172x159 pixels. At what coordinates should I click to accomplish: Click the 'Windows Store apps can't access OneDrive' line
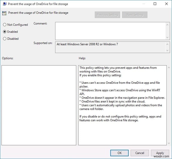point(120,90)
